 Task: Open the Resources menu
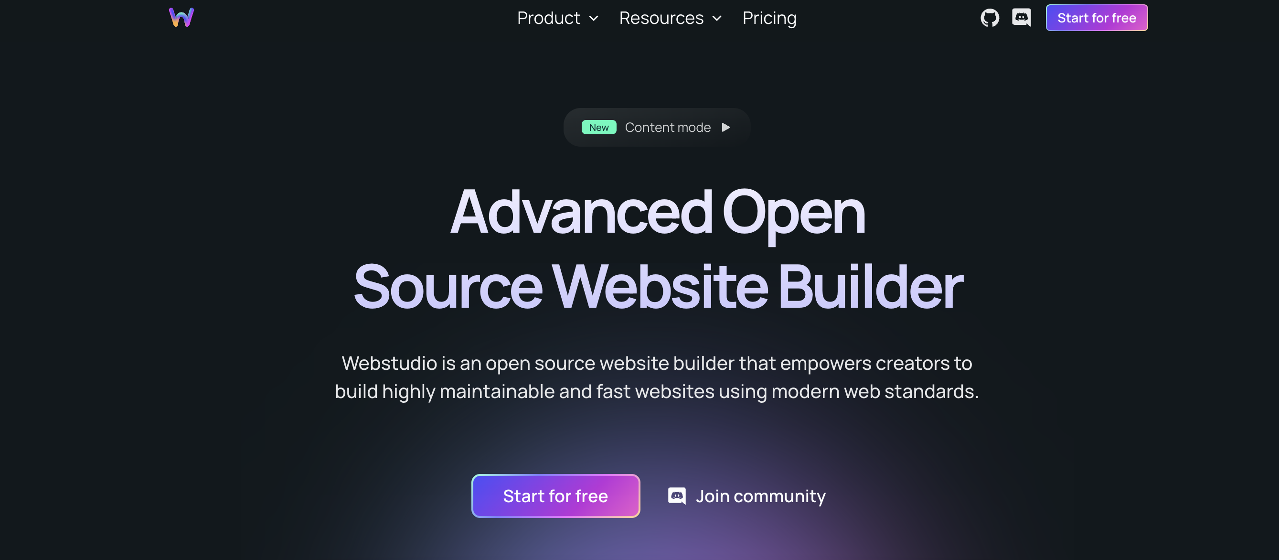pos(670,18)
